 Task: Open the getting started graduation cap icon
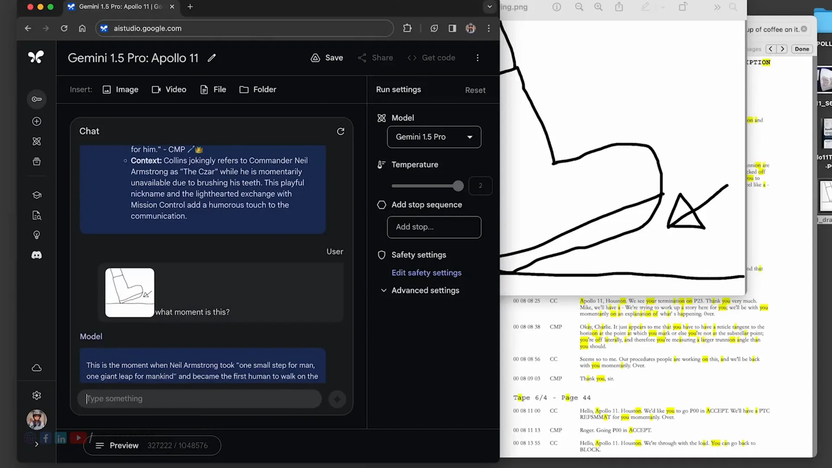coord(37,195)
